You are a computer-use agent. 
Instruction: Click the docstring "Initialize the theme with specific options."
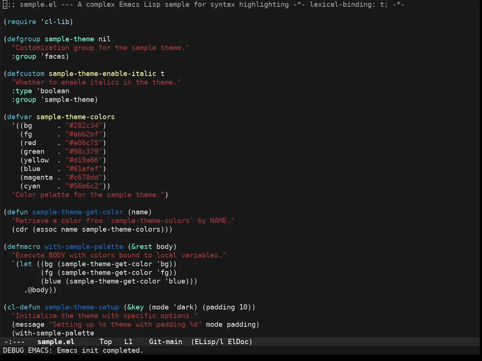(104, 315)
